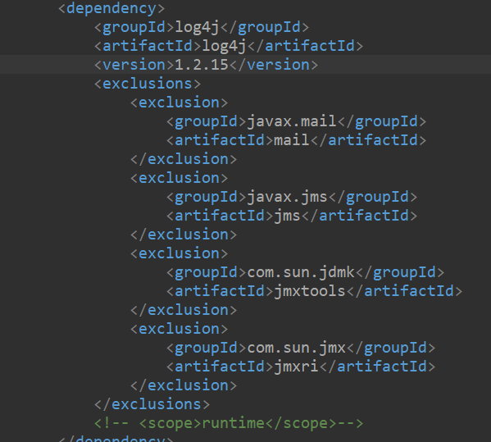Viewport: 491px width, 442px height.
Task: Place cursor in version number 1.2.15
Action: (x=202, y=65)
